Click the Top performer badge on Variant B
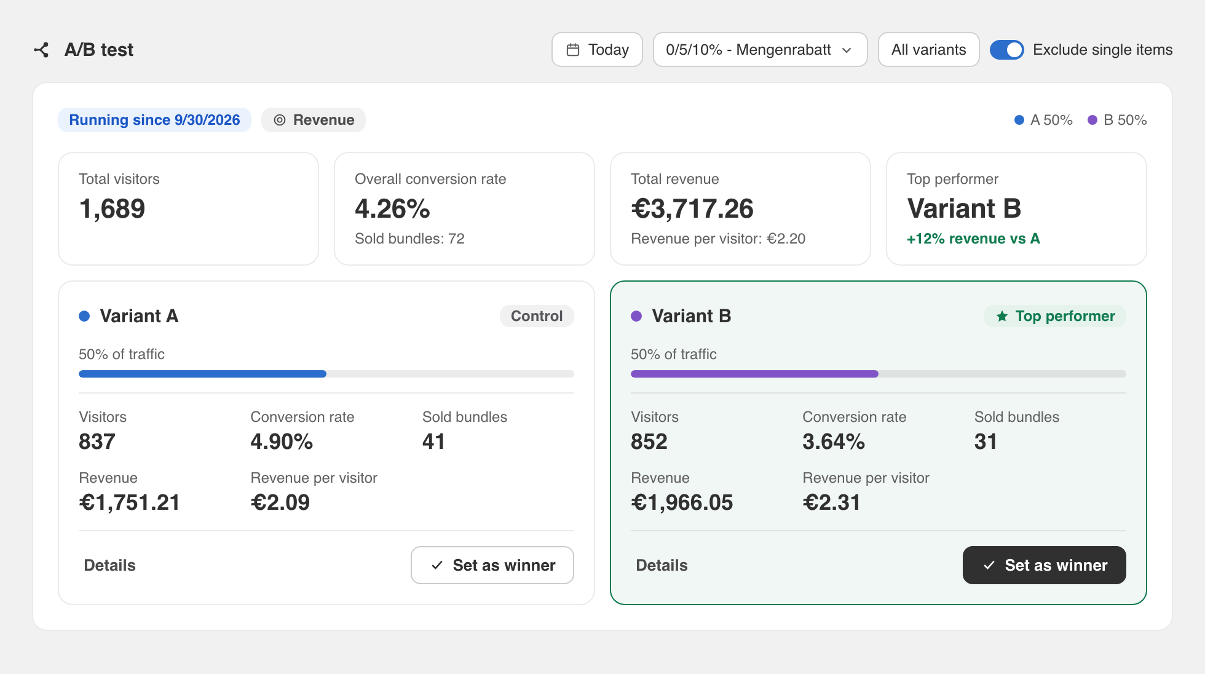The height and width of the screenshot is (674, 1205). (1055, 316)
